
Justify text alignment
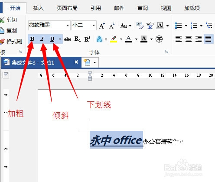(x=208, y=39)
